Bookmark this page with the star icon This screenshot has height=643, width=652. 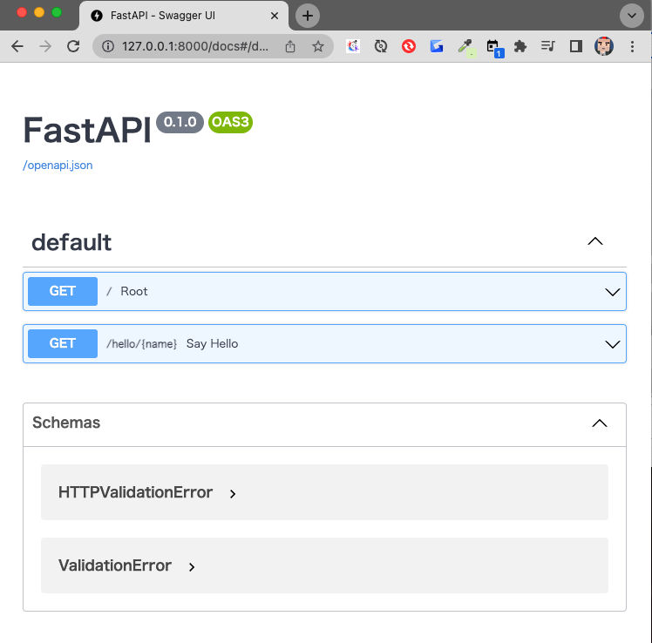(x=318, y=46)
